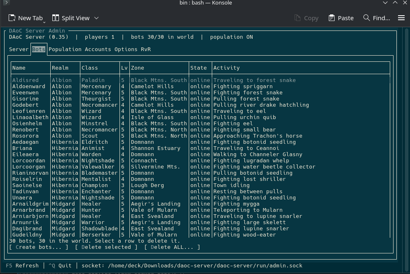The height and width of the screenshot is (274, 410).
Task: Click the Split View icon
Action: pos(56,18)
